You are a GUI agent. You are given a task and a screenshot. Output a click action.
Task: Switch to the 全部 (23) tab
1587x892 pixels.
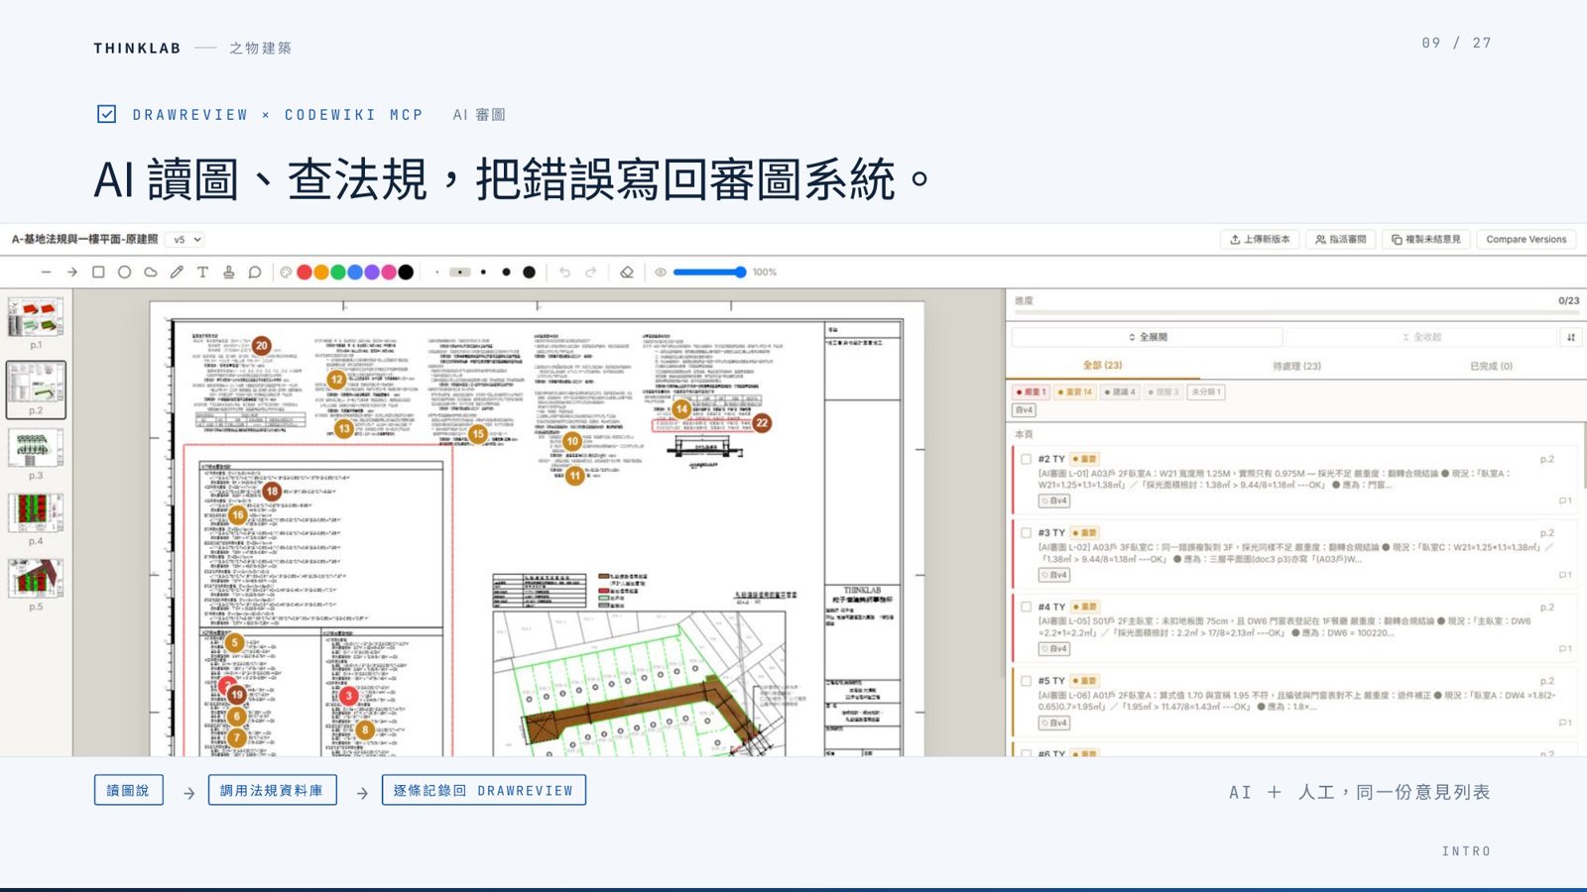(x=1102, y=366)
